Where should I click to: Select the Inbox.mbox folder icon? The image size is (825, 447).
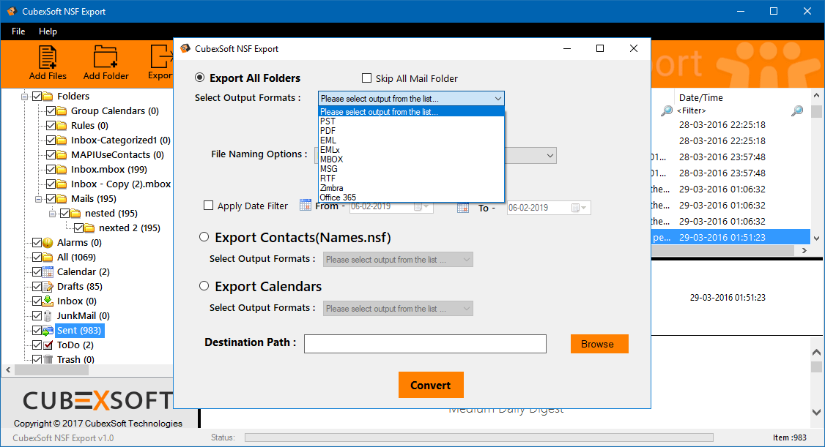[62, 170]
